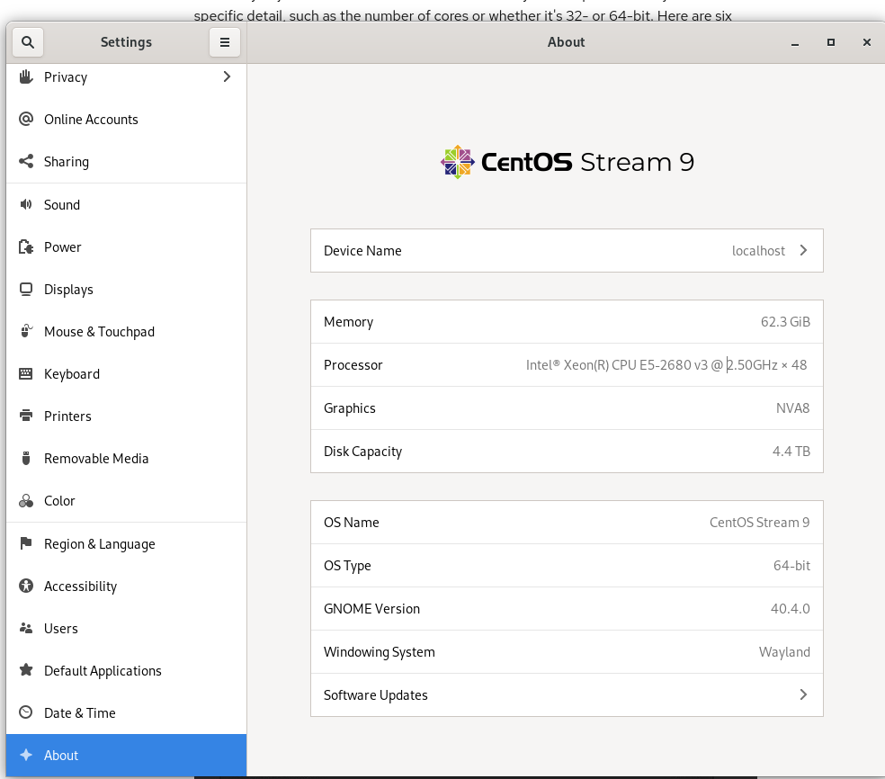Click the Region & Language flag icon

[27, 543]
